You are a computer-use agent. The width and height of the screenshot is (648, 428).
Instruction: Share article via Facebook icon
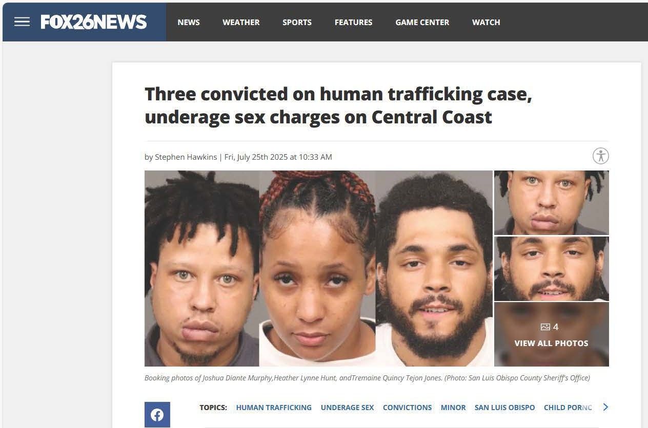pyautogui.click(x=157, y=415)
